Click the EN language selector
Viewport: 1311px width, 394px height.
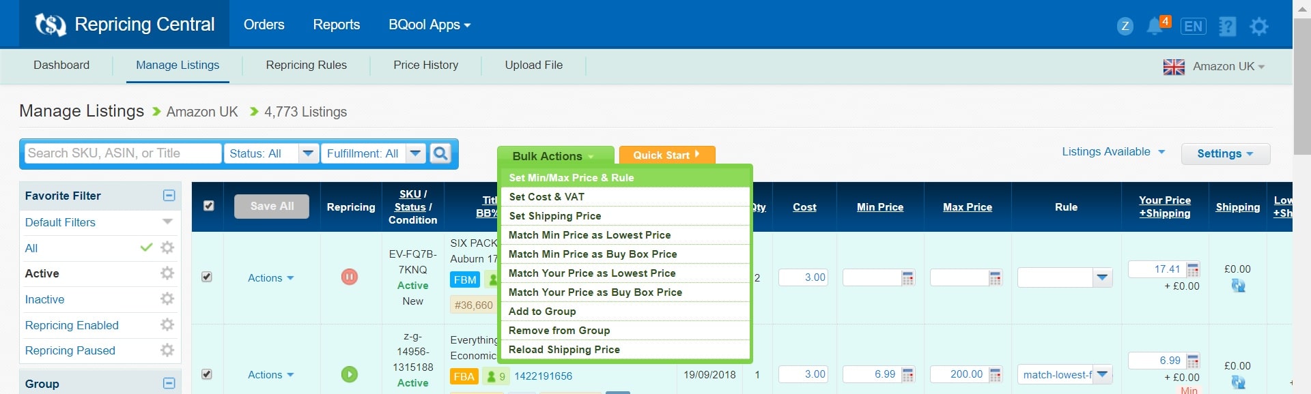[x=1194, y=27]
